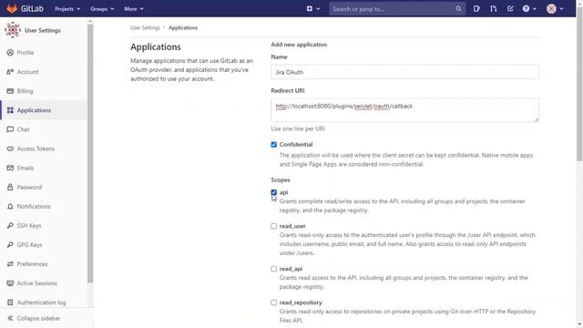Image resolution: width=583 pixels, height=328 pixels.
Task: Collapse the sidebar using the chevron icon
Action: [10, 318]
